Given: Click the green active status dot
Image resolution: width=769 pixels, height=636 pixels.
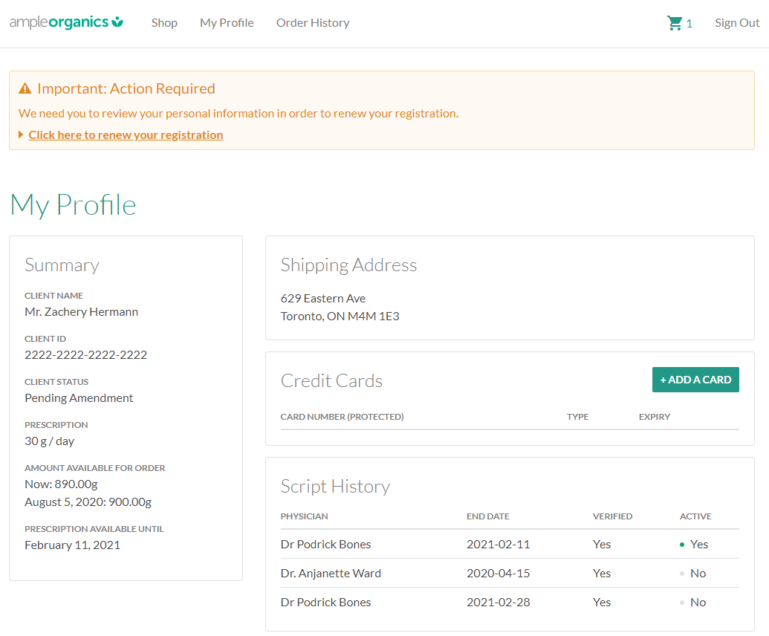Looking at the screenshot, I should pos(682,545).
